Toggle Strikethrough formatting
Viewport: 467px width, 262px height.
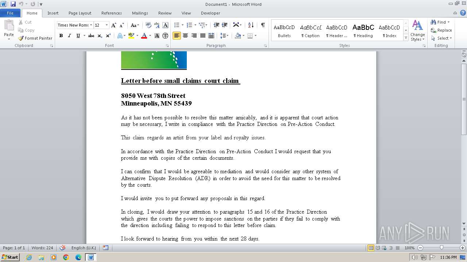pos(91,36)
